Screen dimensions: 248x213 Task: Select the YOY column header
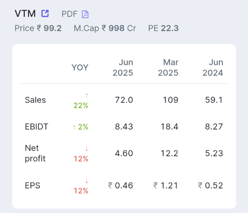[x=80, y=68]
